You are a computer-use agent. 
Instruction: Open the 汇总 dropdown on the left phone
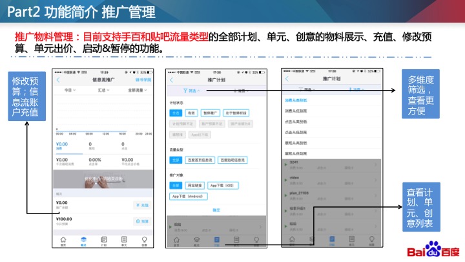104,90
